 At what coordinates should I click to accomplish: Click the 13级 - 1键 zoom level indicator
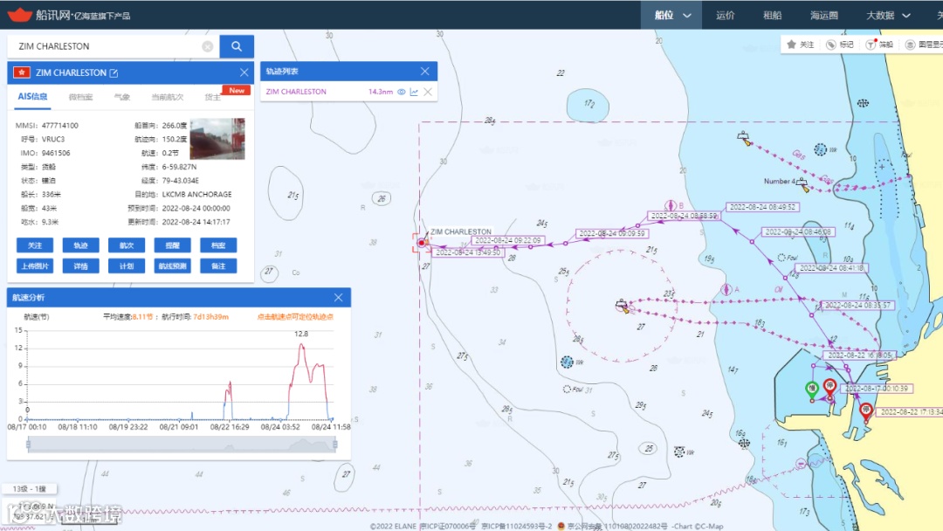(x=30, y=489)
